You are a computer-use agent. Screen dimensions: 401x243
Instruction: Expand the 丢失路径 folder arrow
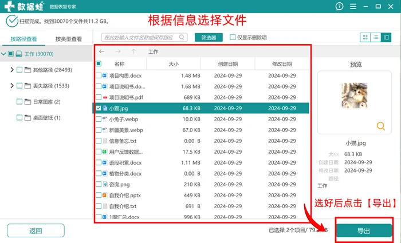pyautogui.click(x=12, y=86)
